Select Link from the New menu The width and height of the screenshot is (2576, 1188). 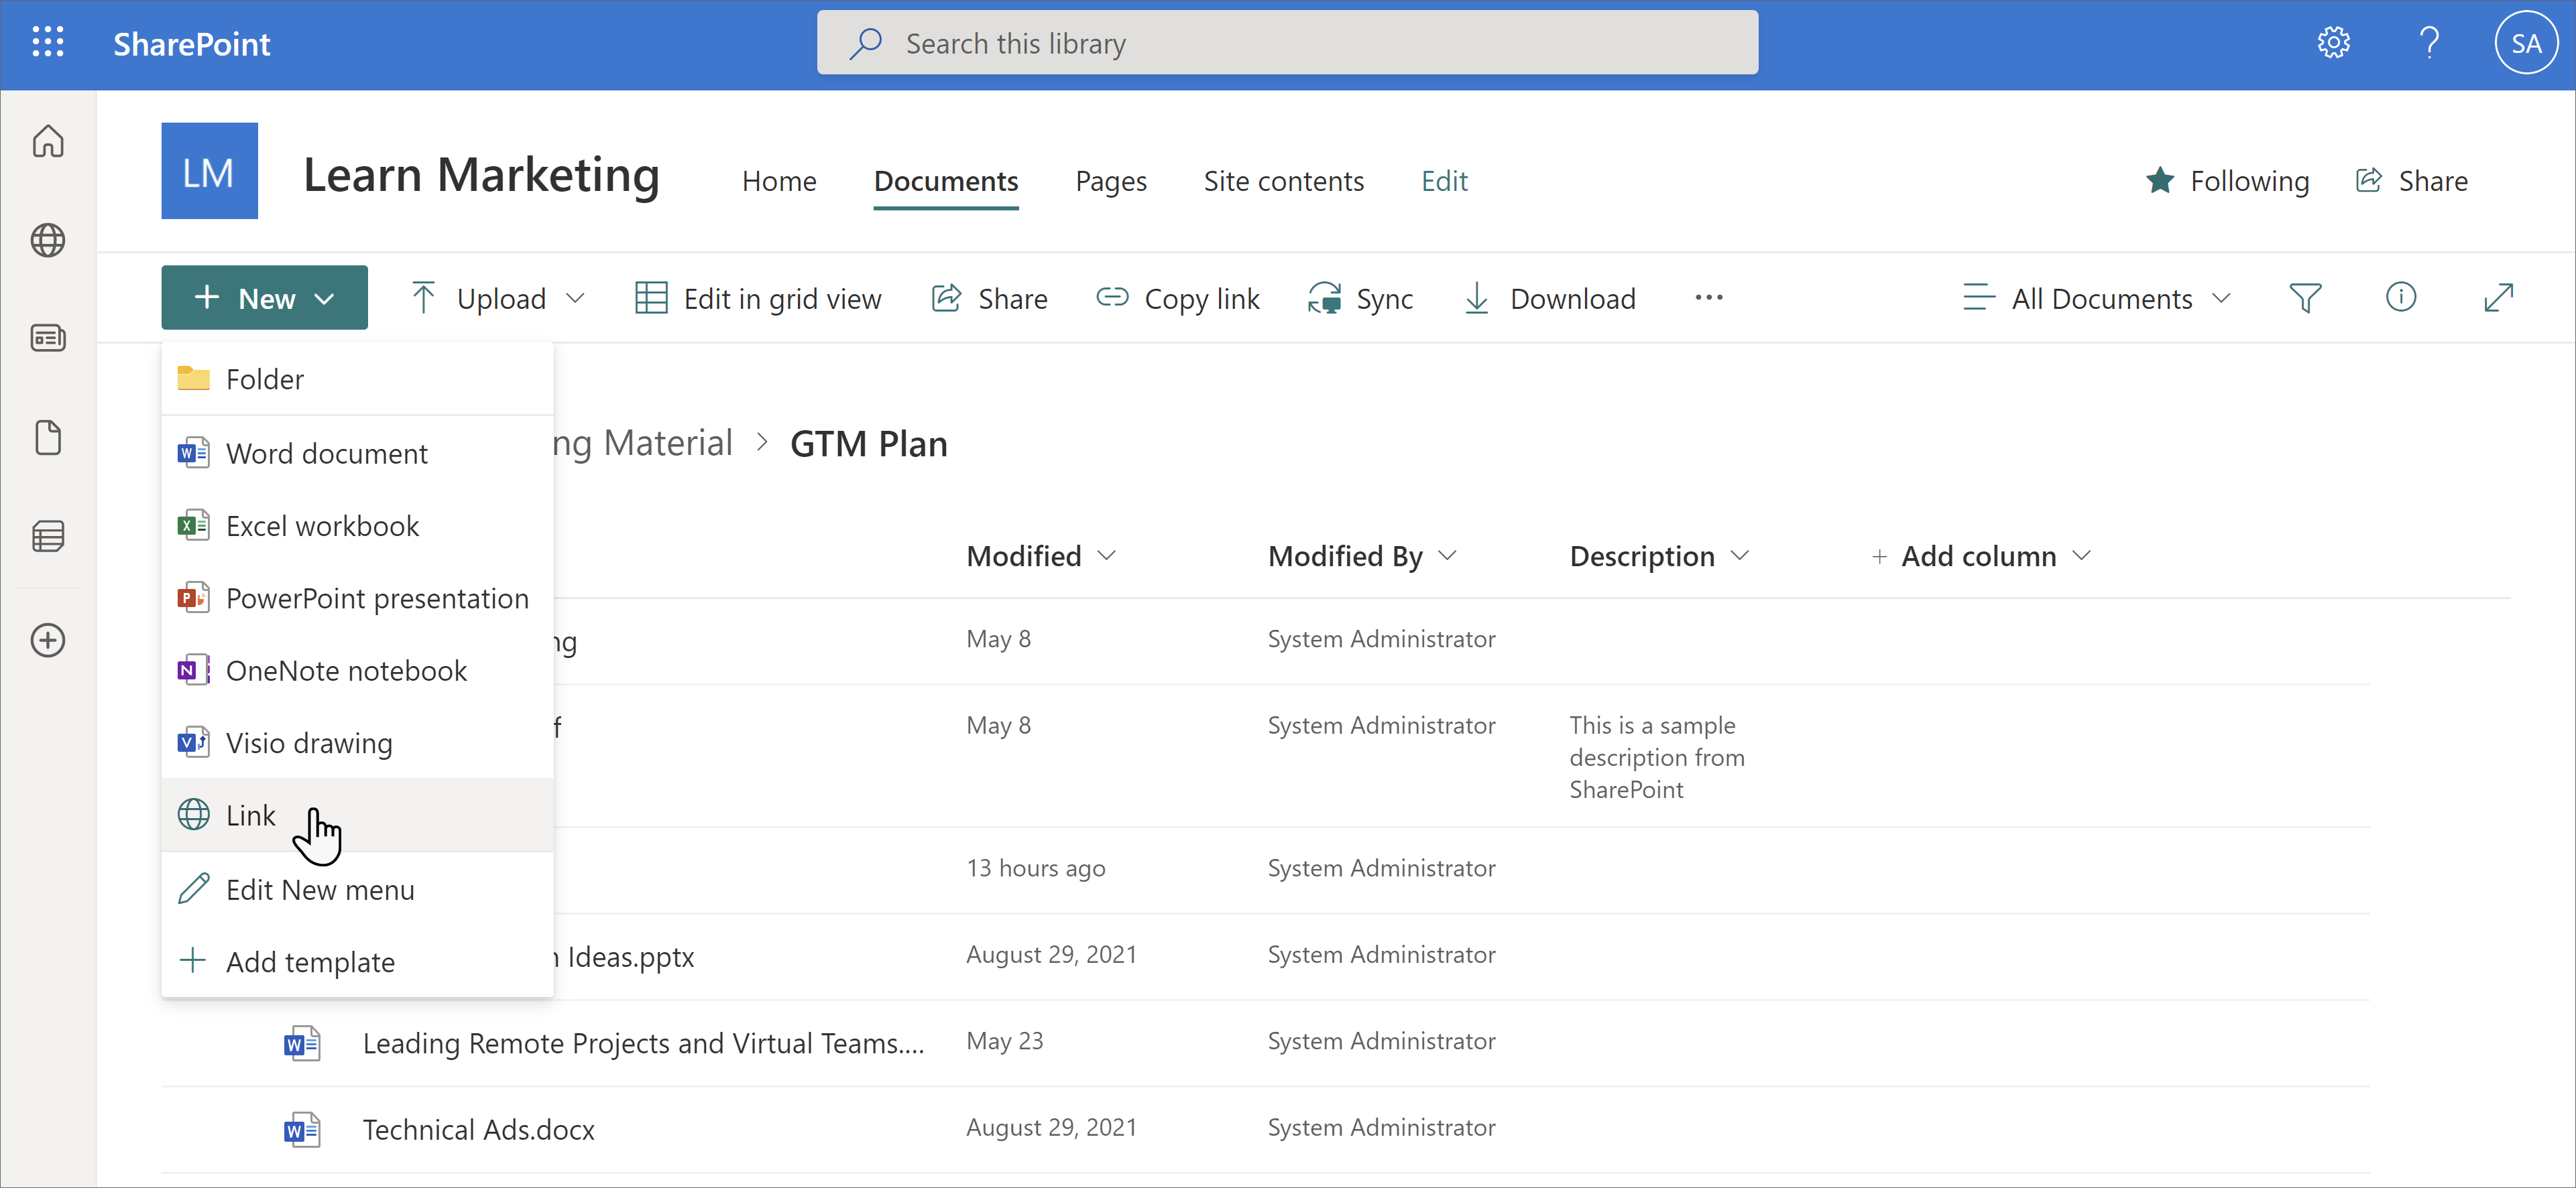(251, 815)
